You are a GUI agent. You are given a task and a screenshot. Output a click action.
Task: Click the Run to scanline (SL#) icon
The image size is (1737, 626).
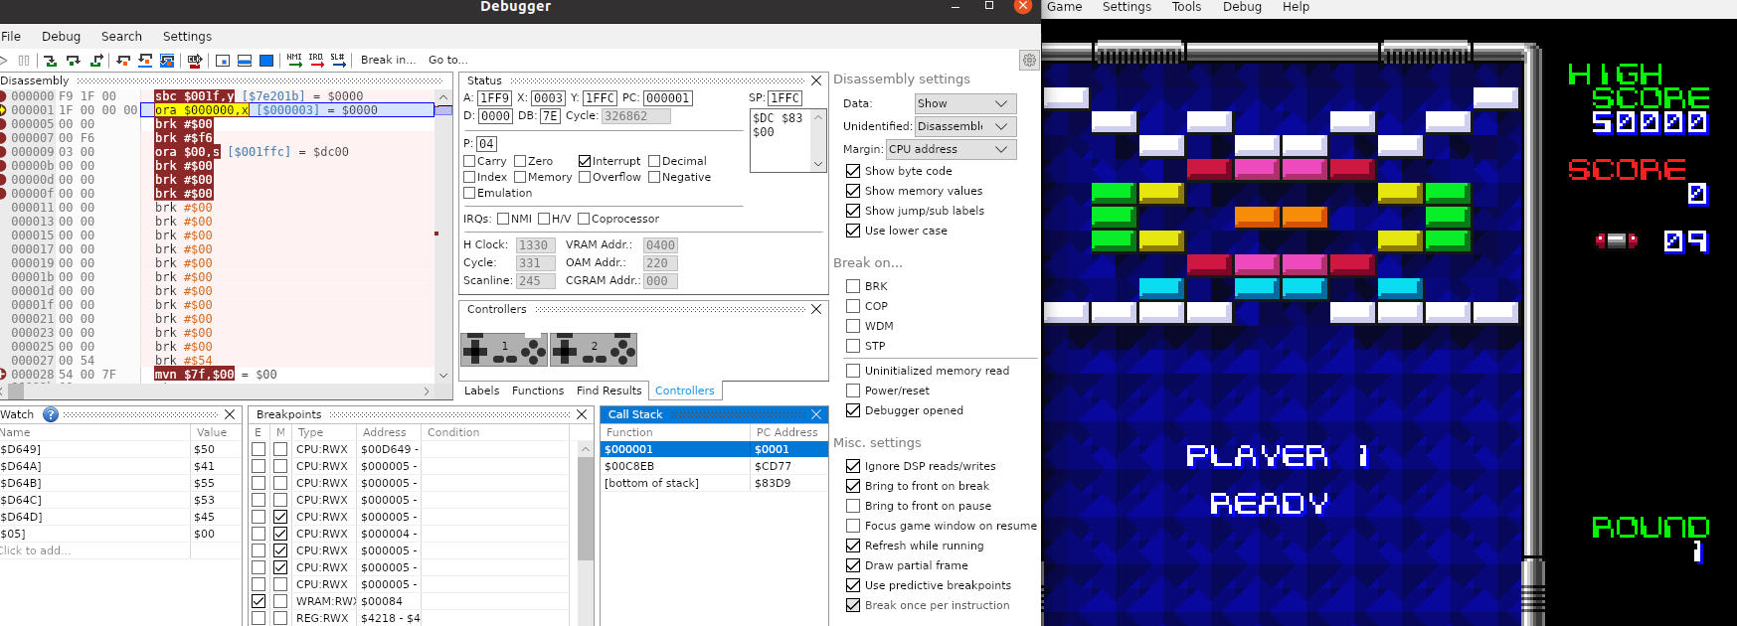pyautogui.click(x=338, y=61)
